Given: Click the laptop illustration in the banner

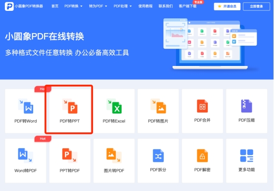Looking at the screenshot, I should click(x=210, y=44).
